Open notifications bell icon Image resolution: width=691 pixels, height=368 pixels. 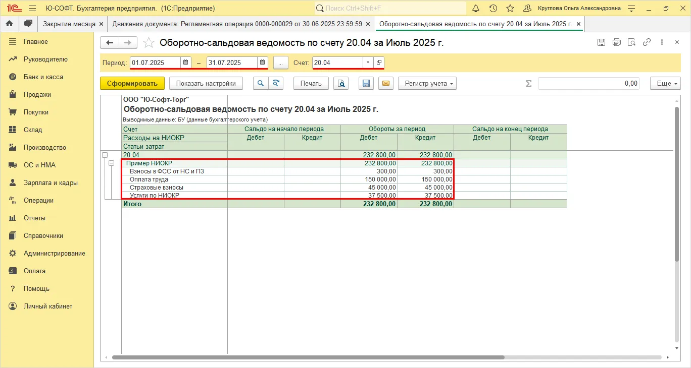[476, 8]
